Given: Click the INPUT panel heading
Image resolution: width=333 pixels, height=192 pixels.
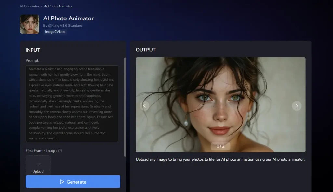Looking at the screenshot, I should click(x=33, y=50).
